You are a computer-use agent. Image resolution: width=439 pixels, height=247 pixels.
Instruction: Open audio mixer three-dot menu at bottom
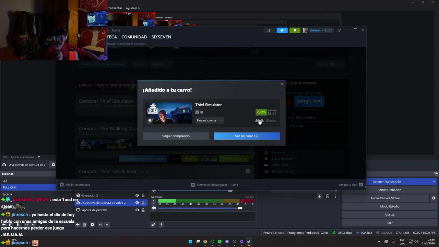[161, 225]
